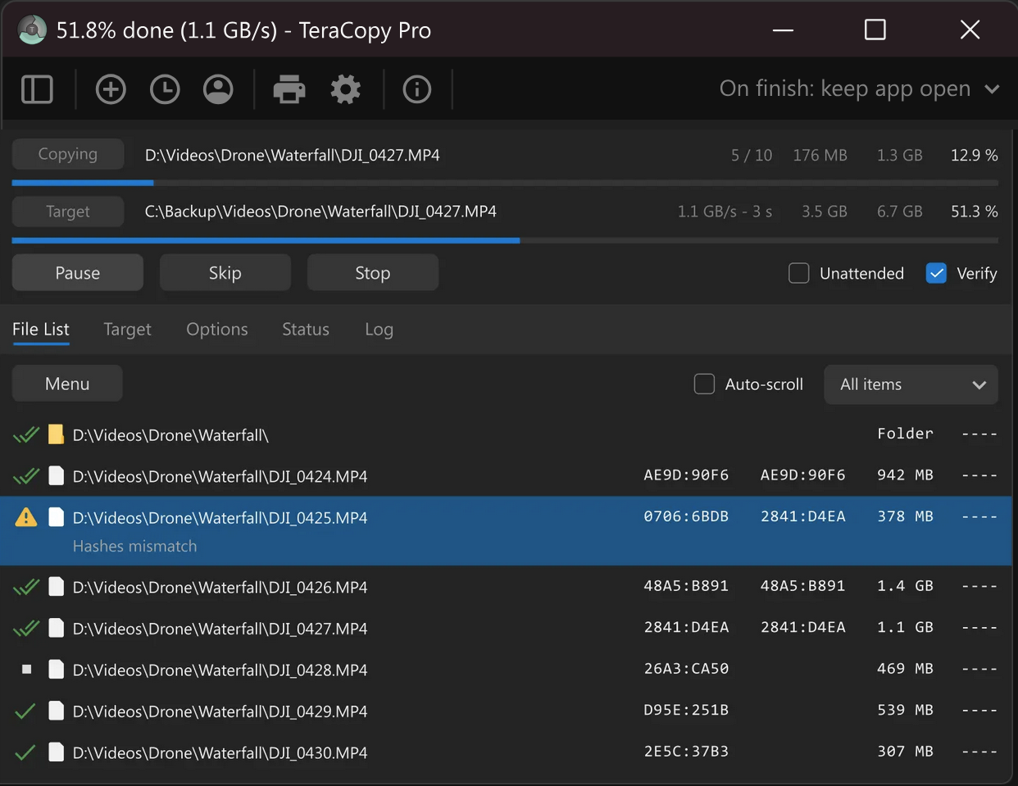Click the file icon next to DJI_0430.MP4
Image resolution: width=1018 pixels, height=786 pixels.
coord(56,752)
